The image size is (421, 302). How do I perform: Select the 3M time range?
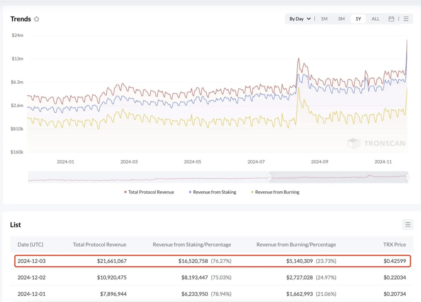(341, 19)
